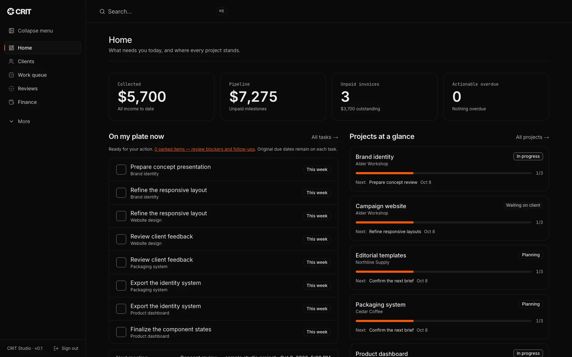Click the In progress badge on Brand identity
572x357 pixels.
coord(528,156)
